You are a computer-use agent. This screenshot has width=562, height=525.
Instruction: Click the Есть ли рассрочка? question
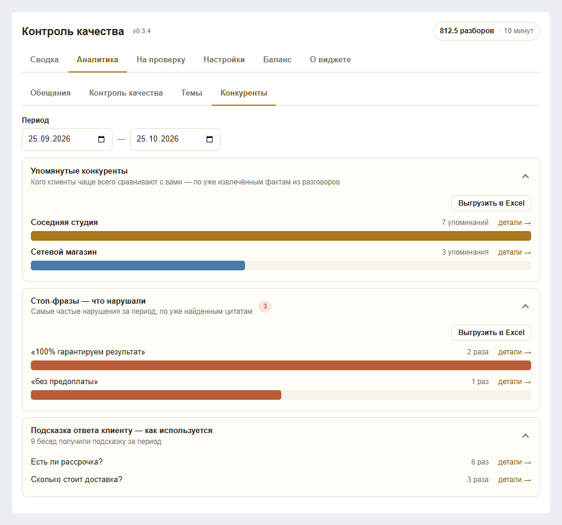(x=67, y=462)
